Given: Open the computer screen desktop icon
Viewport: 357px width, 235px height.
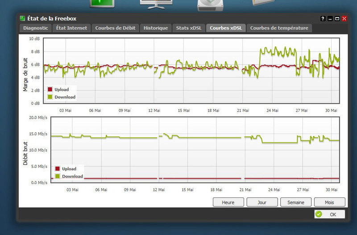Looking at the screenshot, I should tap(156, 4).
